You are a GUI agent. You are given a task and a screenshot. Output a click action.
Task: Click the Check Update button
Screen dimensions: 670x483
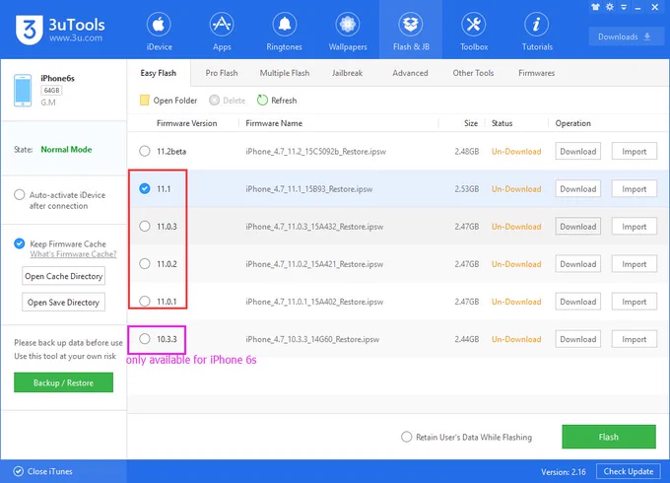coord(629,471)
